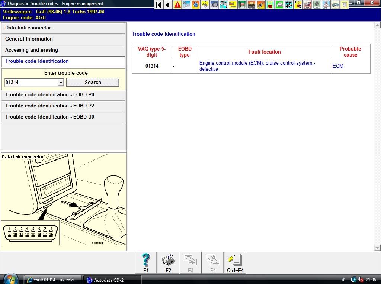This screenshot has height=284, width=381.
Task: Click the data link connector diagram
Action: (63, 201)
